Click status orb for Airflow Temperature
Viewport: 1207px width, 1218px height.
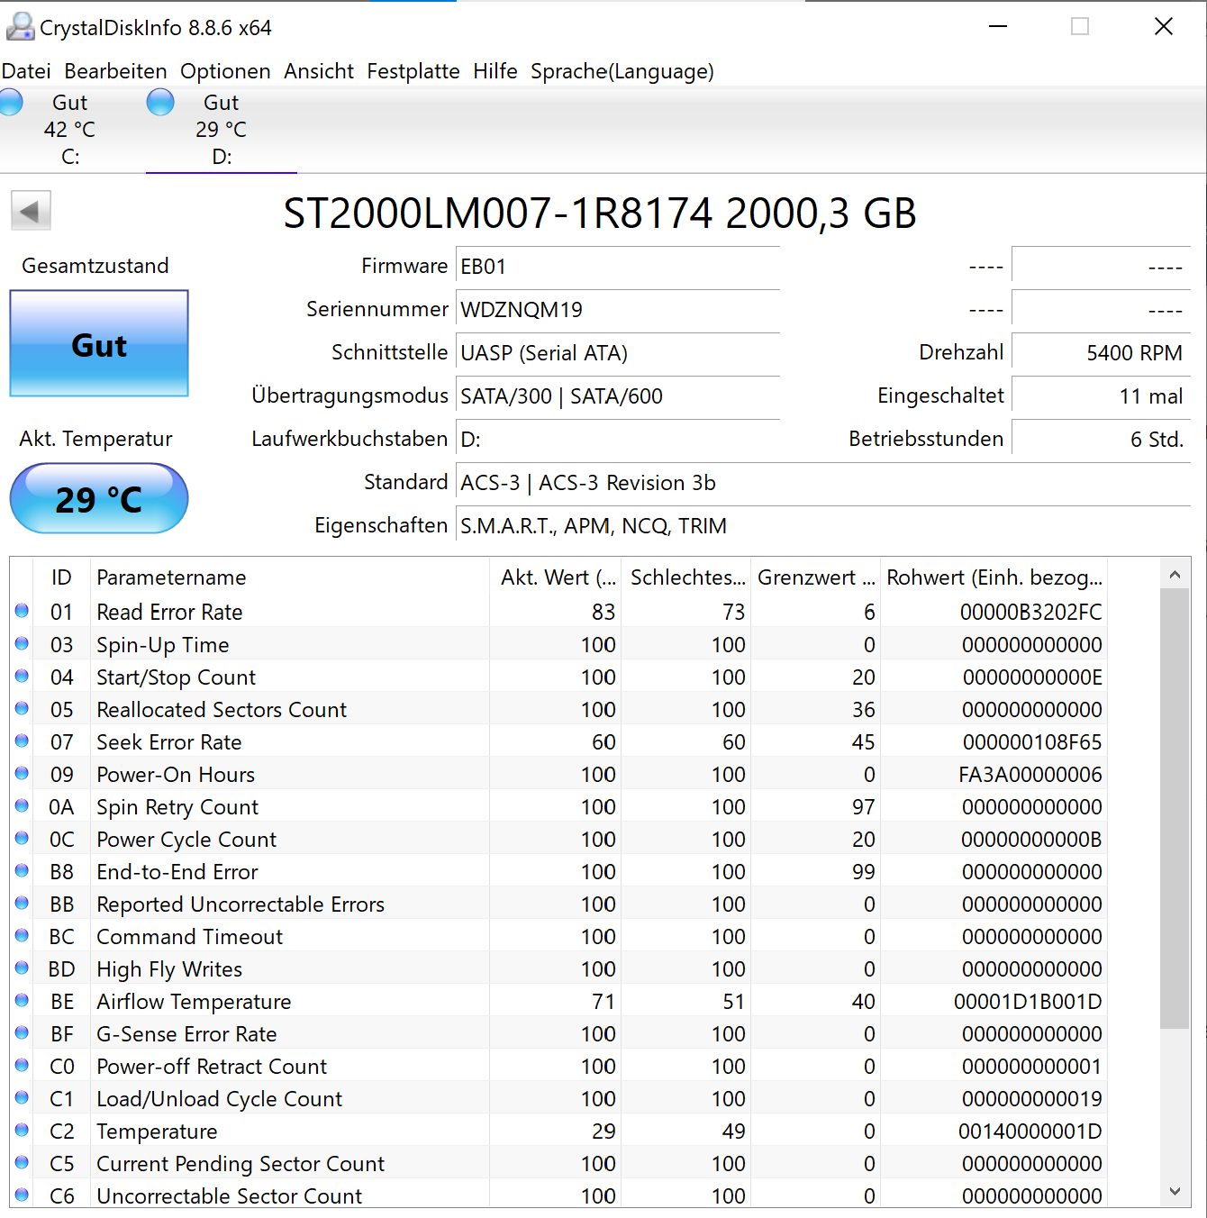pyautogui.click(x=22, y=1000)
